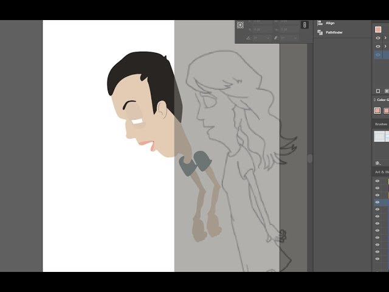Click the shear icon in Transform panel
389x292 pixels.
[x=276, y=38]
